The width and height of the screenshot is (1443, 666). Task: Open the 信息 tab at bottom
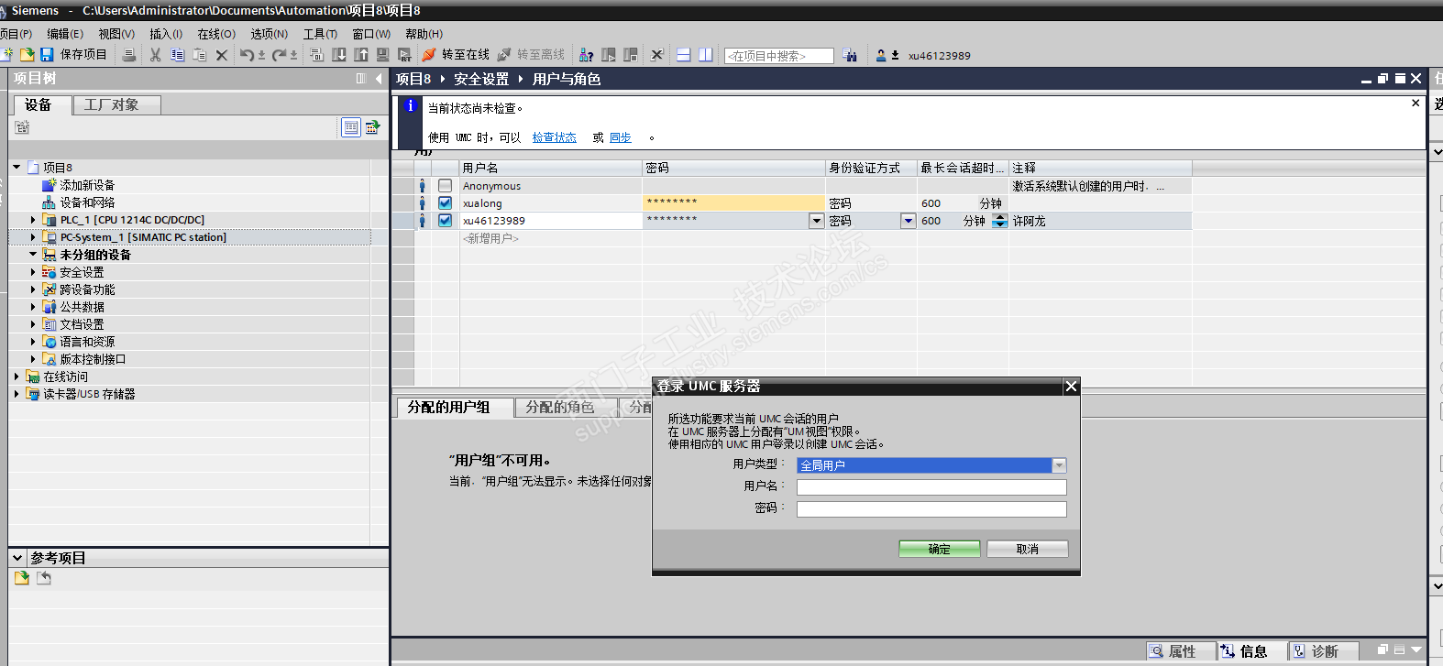point(1252,651)
